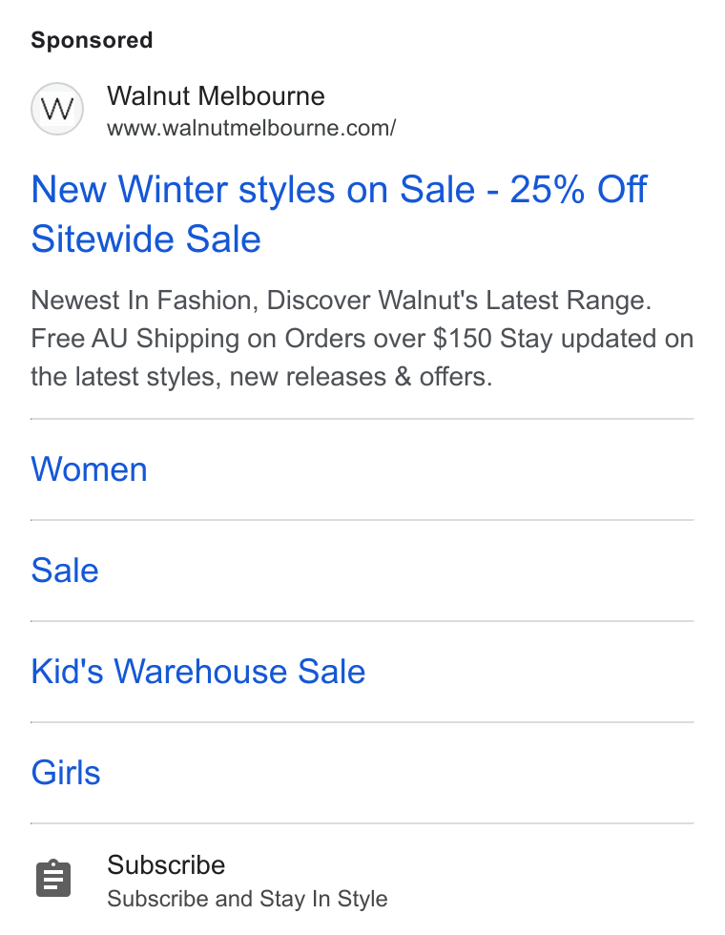This screenshot has width=725, height=935.
Task: Click the clipboard form icon beside Subscribe
Action: point(53,879)
